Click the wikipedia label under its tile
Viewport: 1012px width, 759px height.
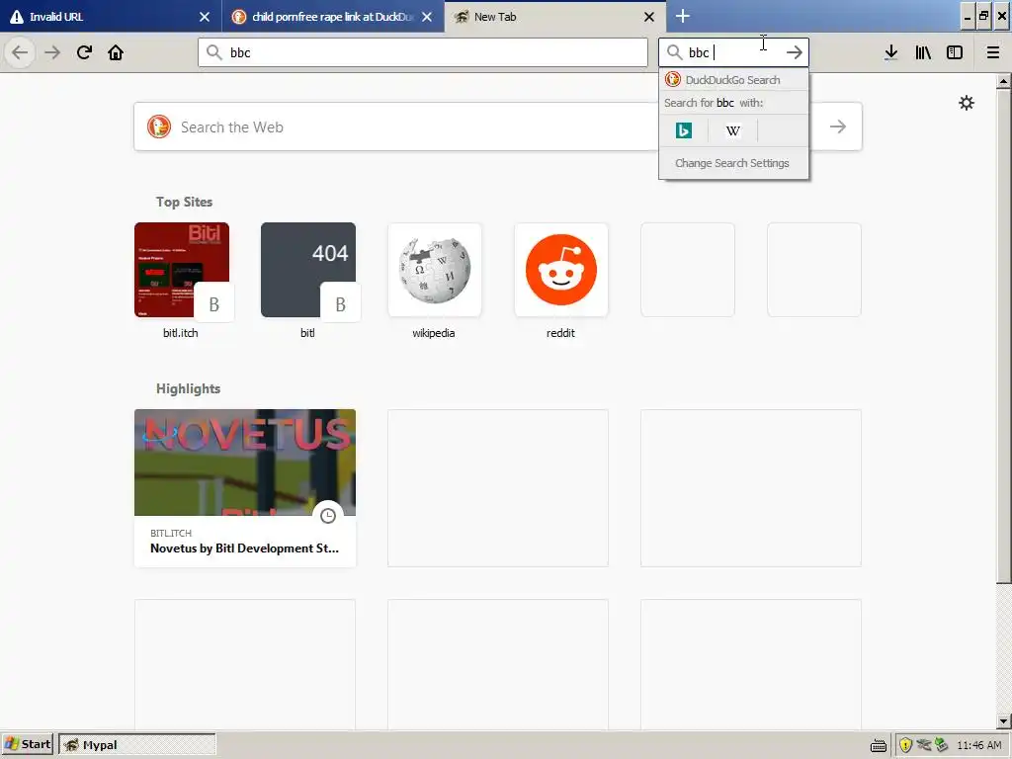434,333
